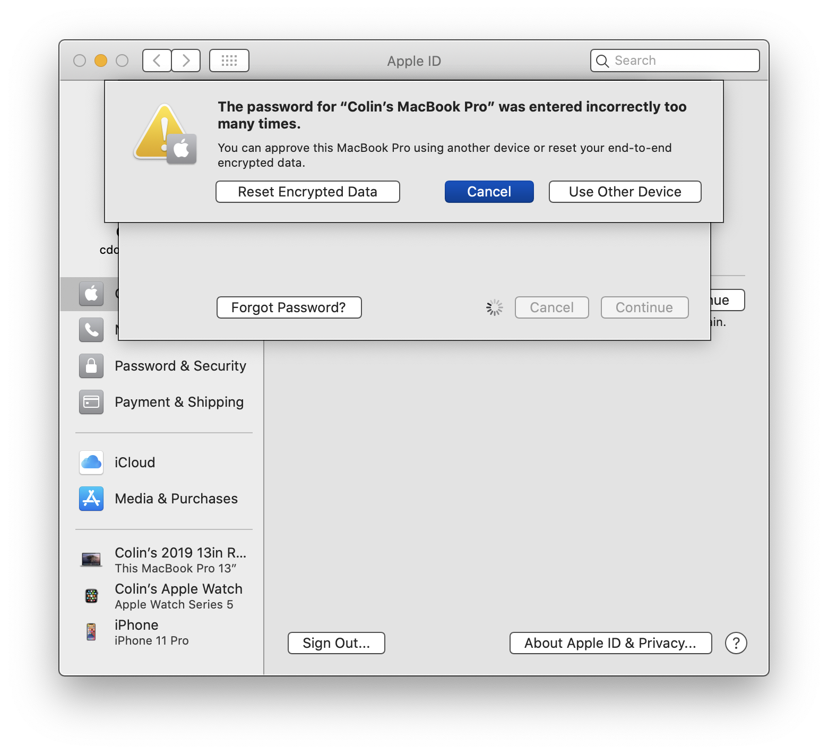
Task: Select the Apple Watch Series 5 device icon
Action: [x=91, y=596]
